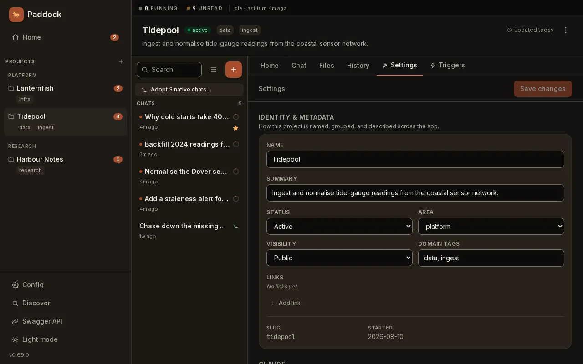Click status circle on Backfill 2024 chat

pos(236,144)
